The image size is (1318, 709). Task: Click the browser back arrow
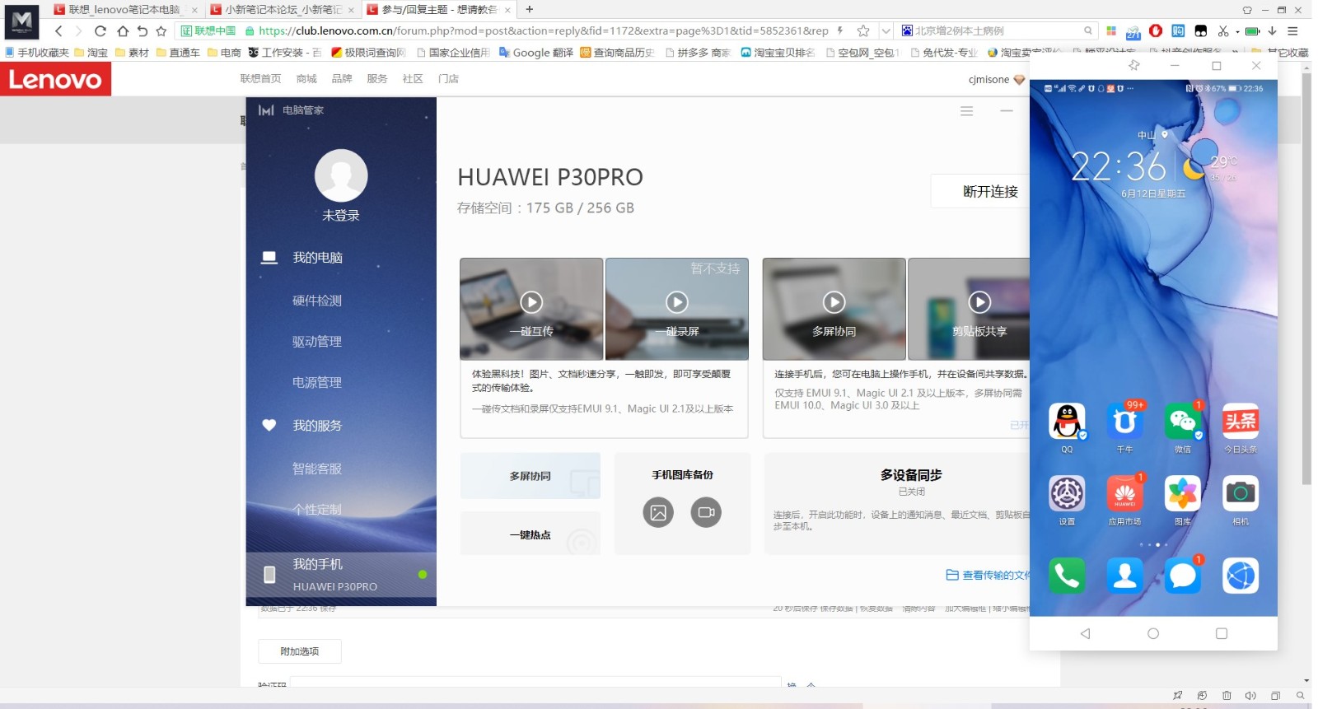click(x=58, y=31)
